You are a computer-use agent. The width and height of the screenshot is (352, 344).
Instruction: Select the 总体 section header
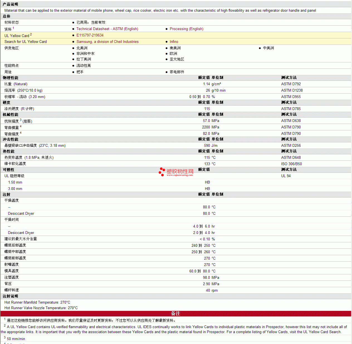[x=7, y=16]
